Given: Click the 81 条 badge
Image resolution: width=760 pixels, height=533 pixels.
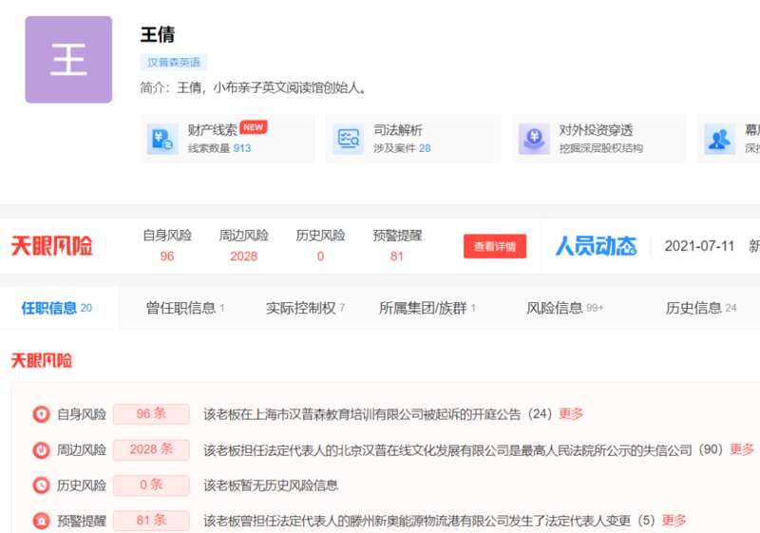Looking at the screenshot, I should [151, 521].
